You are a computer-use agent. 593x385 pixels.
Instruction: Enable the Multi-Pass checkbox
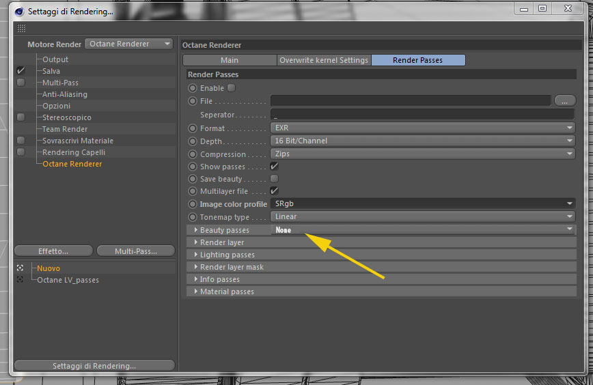[x=20, y=83]
